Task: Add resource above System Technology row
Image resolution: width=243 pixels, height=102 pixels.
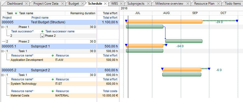Action: pyautogui.click(x=53, y=79)
